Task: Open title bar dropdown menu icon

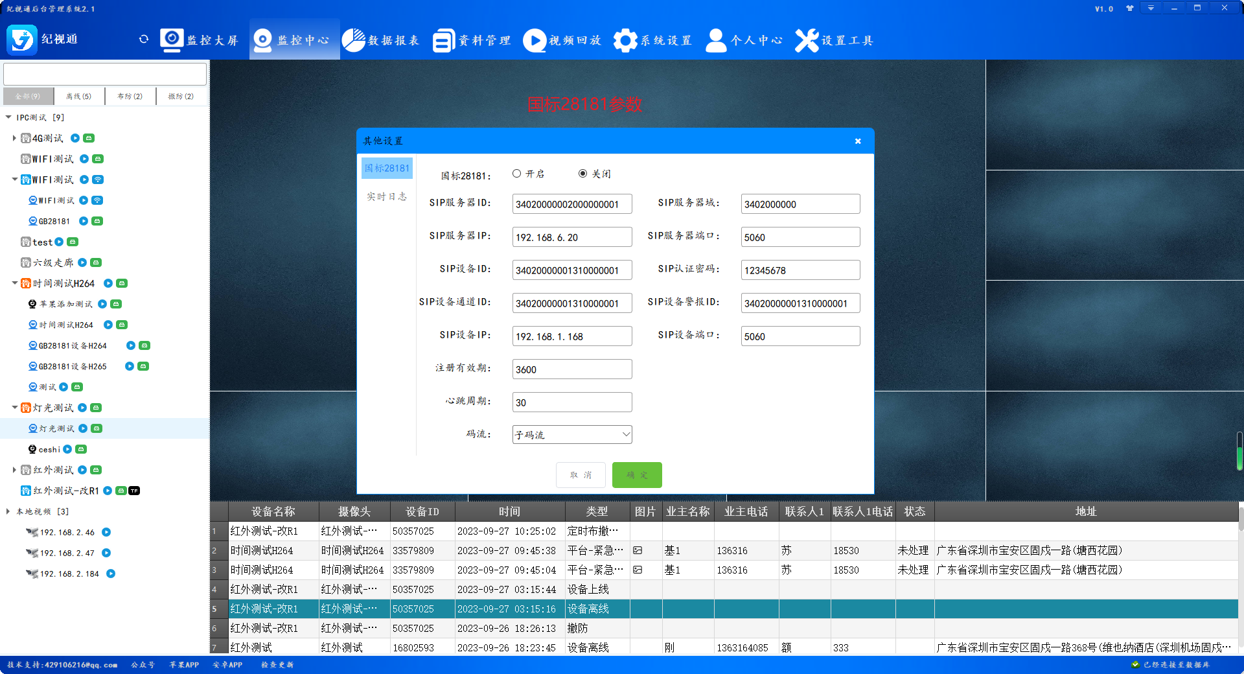Action: tap(1151, 8)
